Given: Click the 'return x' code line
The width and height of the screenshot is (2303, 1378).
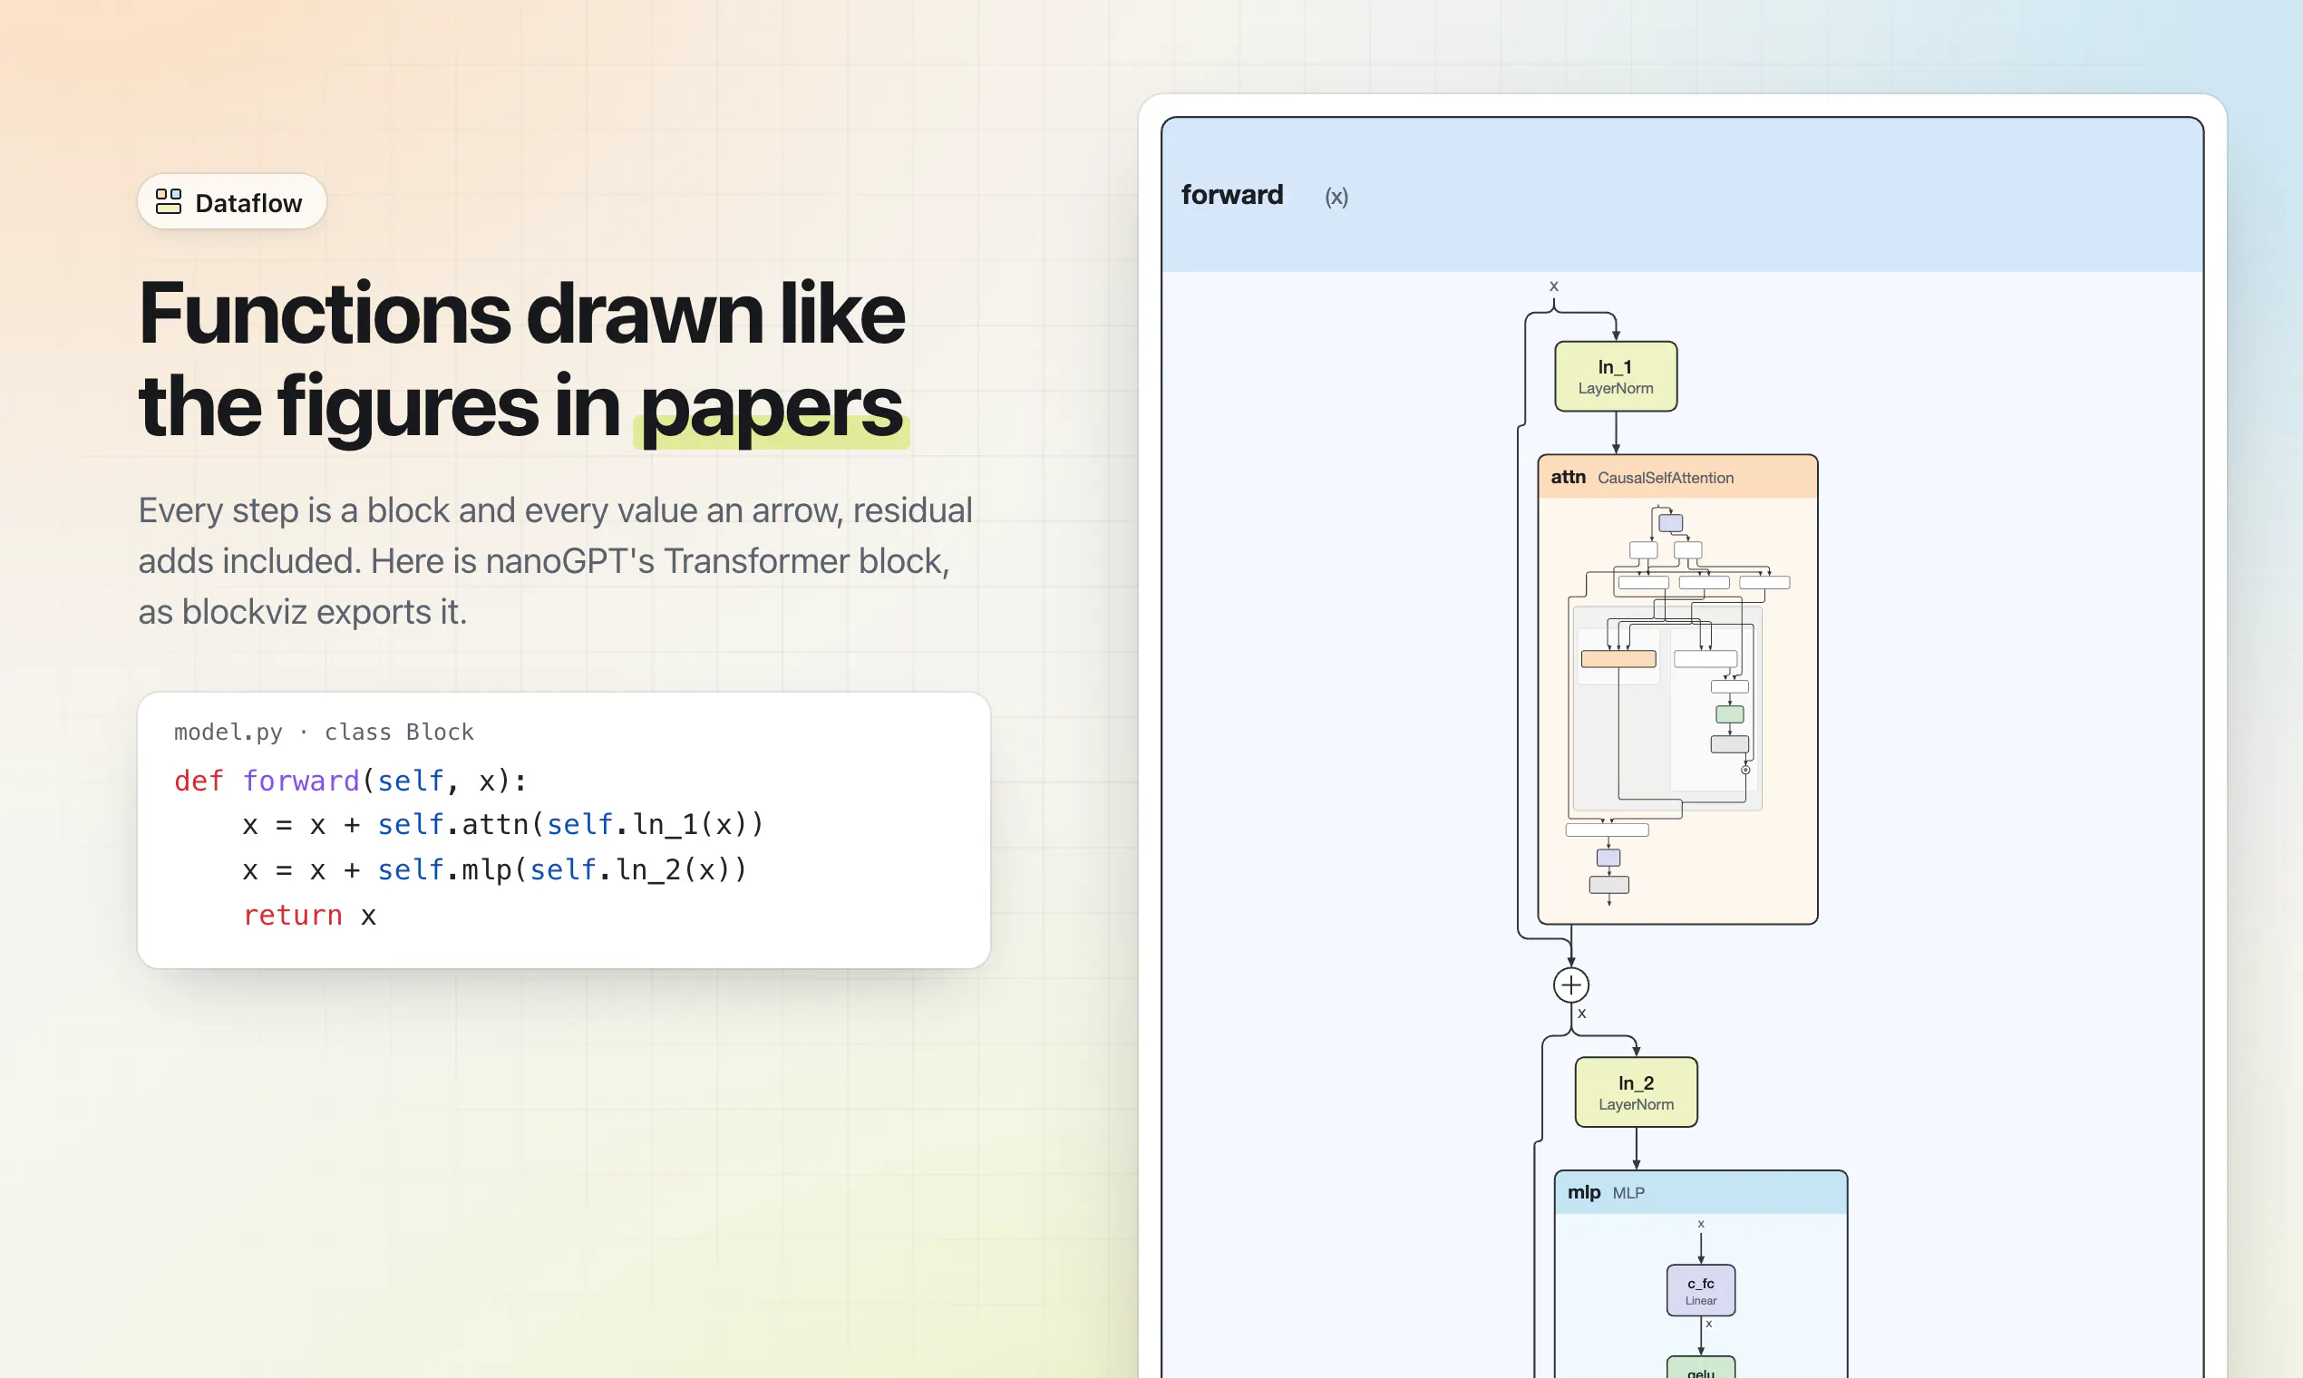Looking at the screenshot, I should (x=309, y=916).
